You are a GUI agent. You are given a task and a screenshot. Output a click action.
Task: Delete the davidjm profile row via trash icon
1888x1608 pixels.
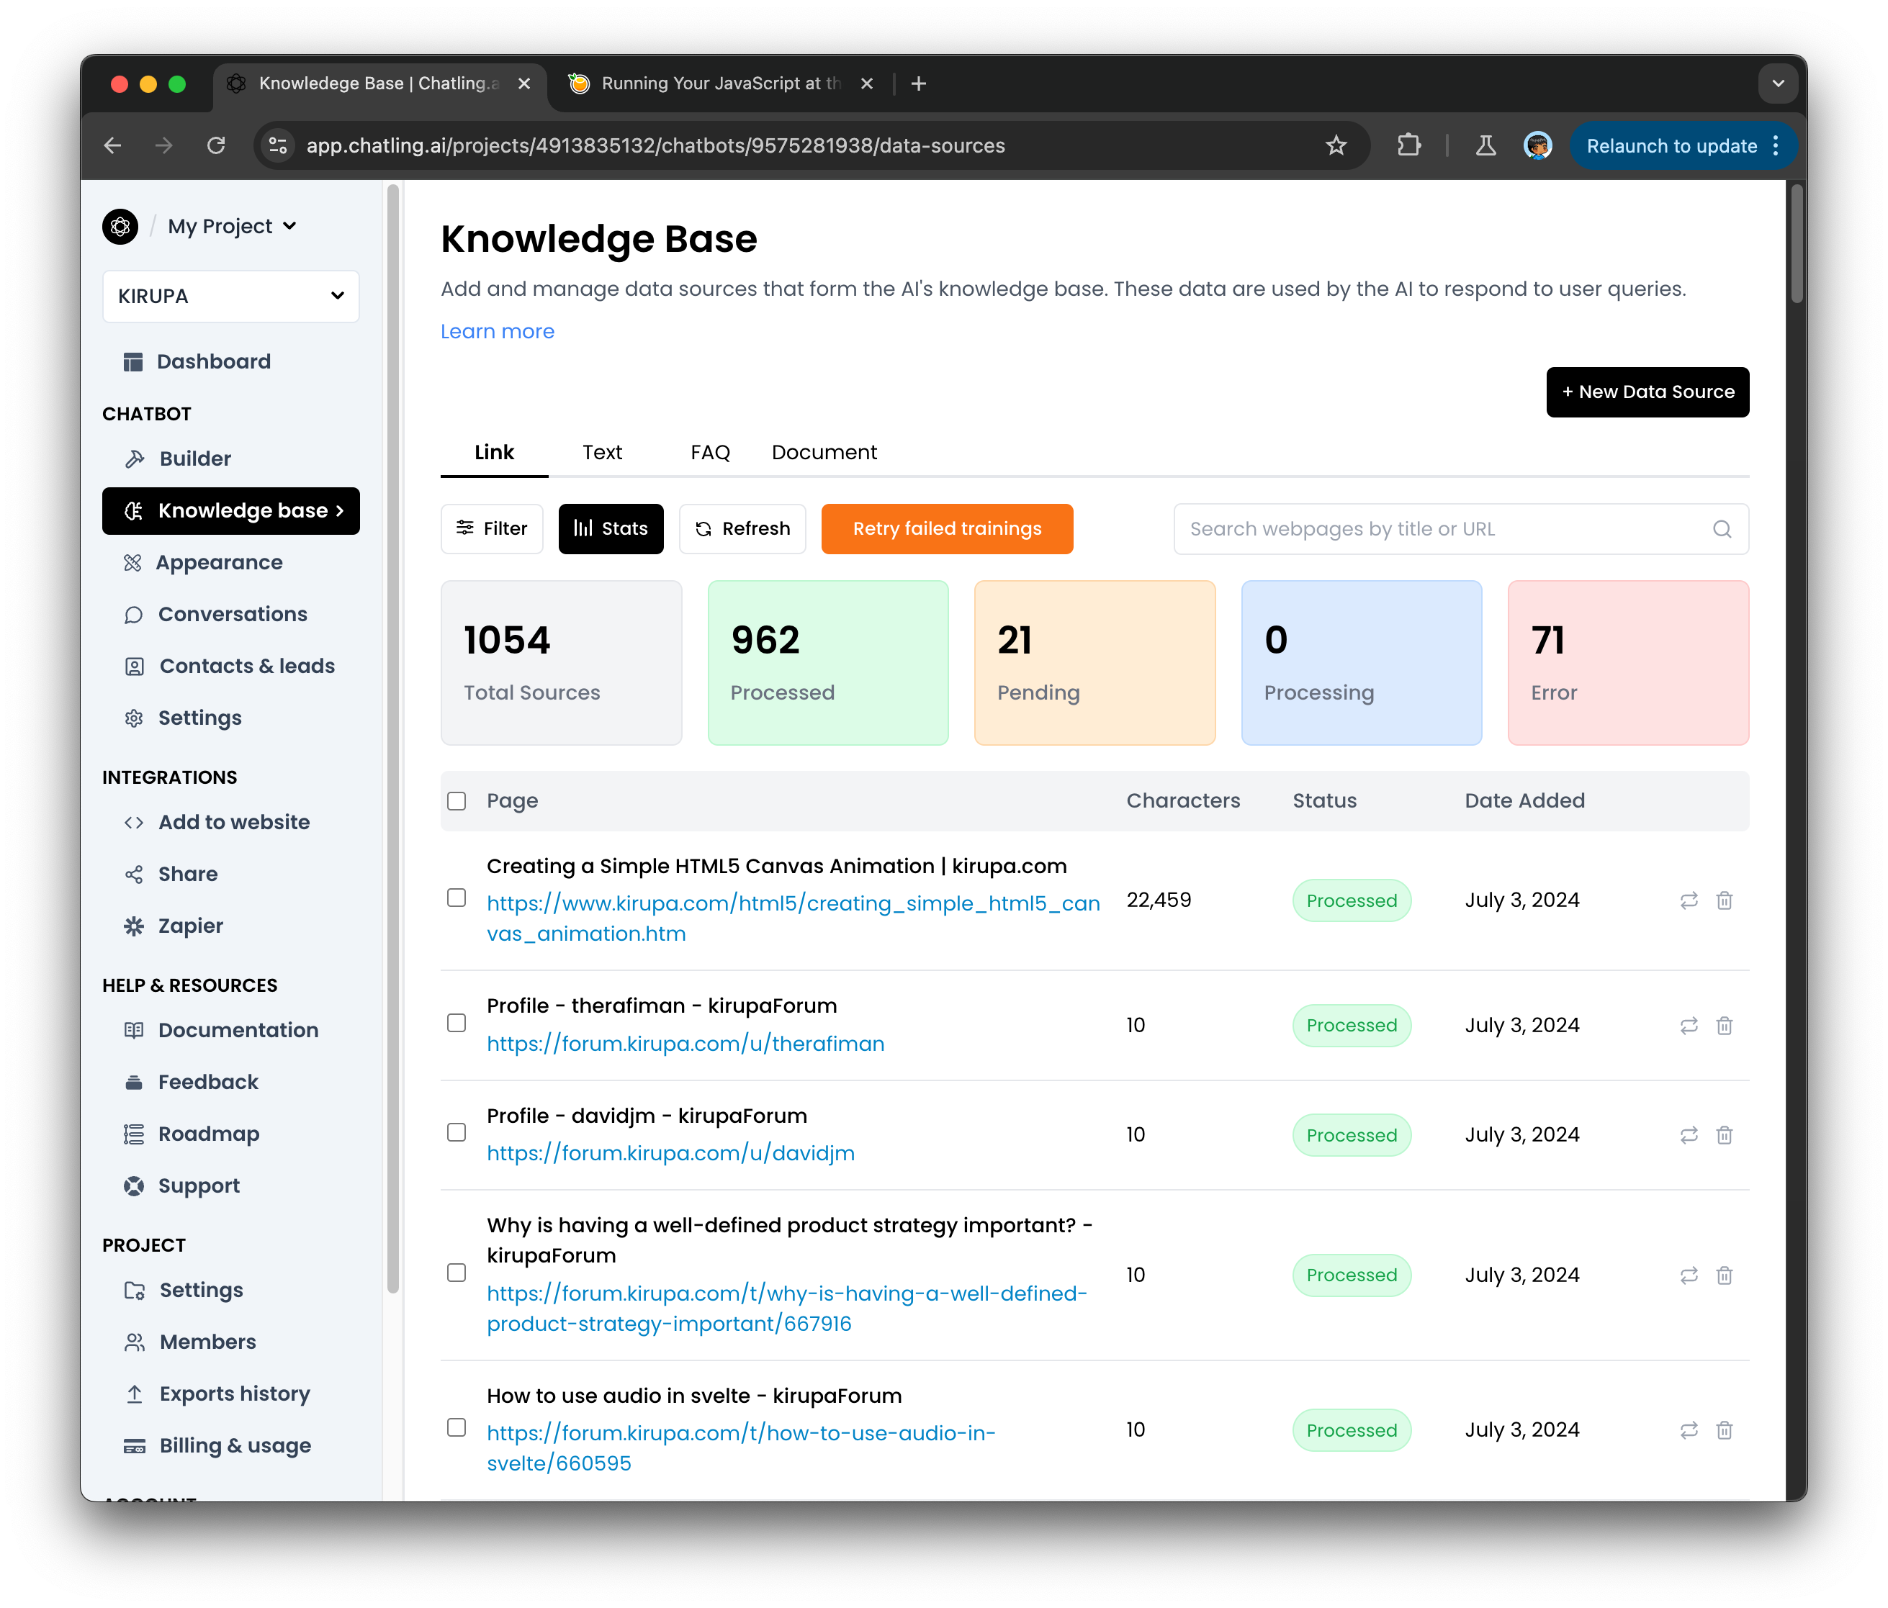coord(1724,1134)
